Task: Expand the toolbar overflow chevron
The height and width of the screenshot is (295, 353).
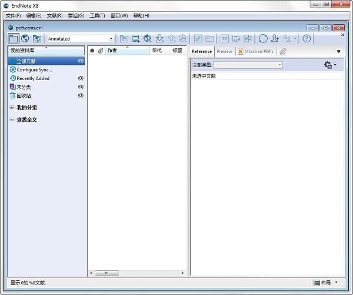Action: tap(342, 35)
